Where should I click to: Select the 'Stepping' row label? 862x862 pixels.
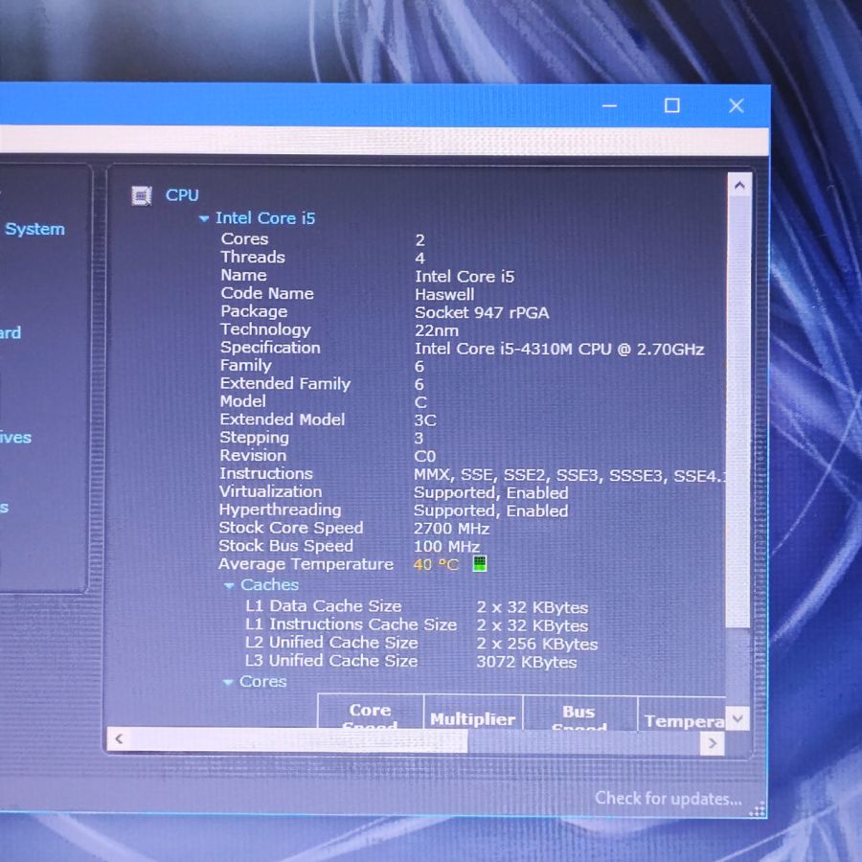pyautogui.click(x=254, y=438)
